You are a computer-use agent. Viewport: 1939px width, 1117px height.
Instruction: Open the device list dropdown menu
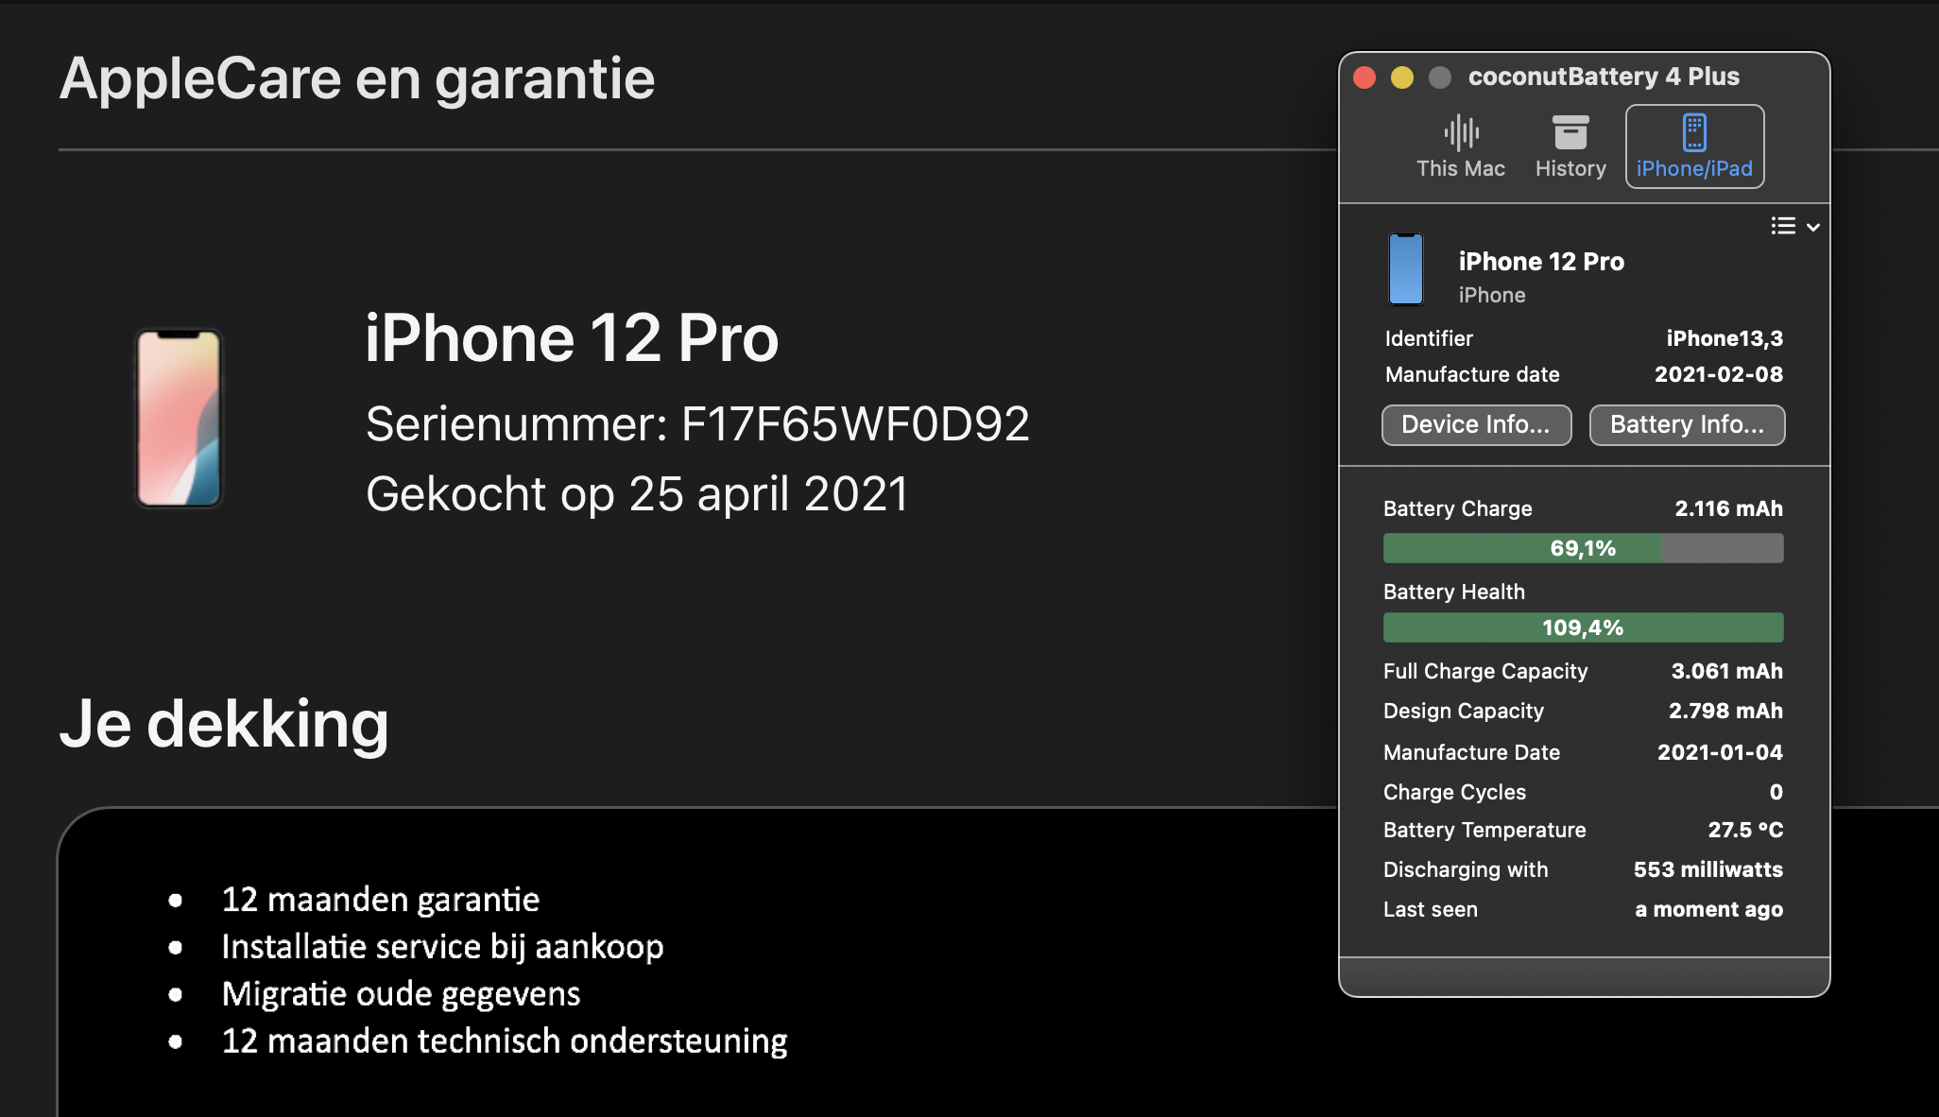click(1794, 226)
